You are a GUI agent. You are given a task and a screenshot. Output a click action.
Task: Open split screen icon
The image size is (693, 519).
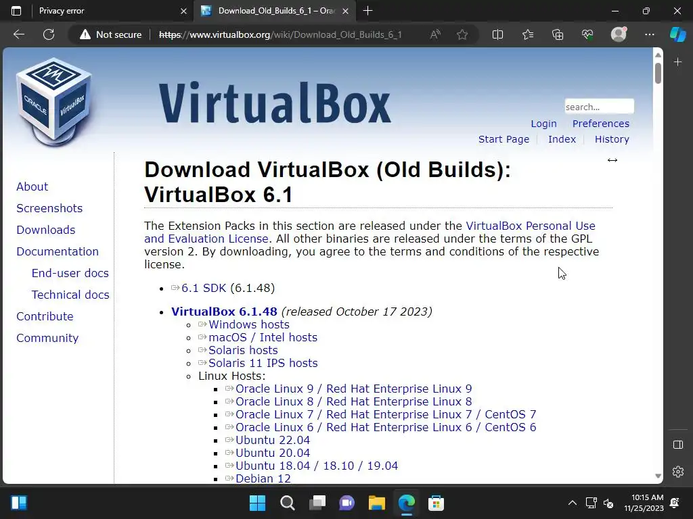click(x=497, y=34)
